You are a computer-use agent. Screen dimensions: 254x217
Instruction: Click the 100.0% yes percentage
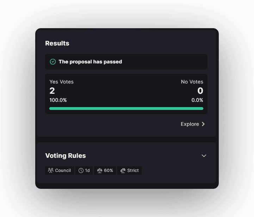click(x=58, y=100)
